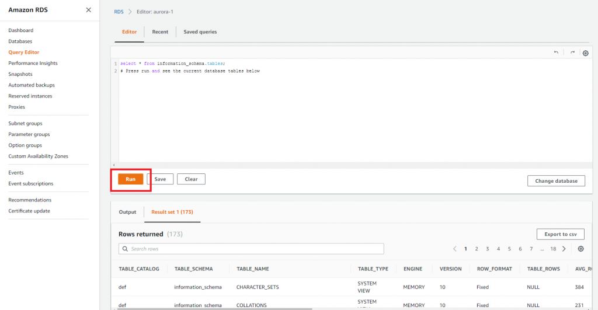
Task: Select the Result set 1 (173) tab
Action: (172, 212)
